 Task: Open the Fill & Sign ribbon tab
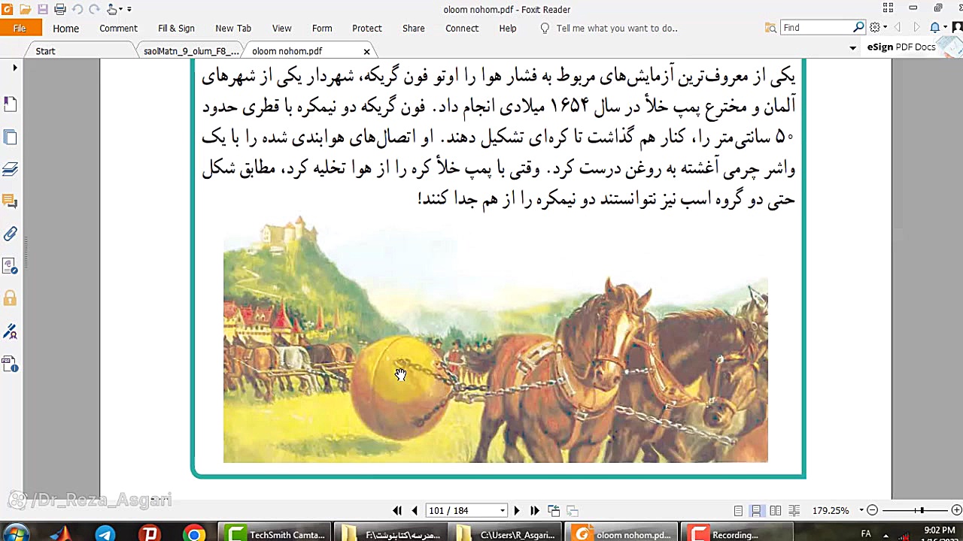(x=176, y=28)
